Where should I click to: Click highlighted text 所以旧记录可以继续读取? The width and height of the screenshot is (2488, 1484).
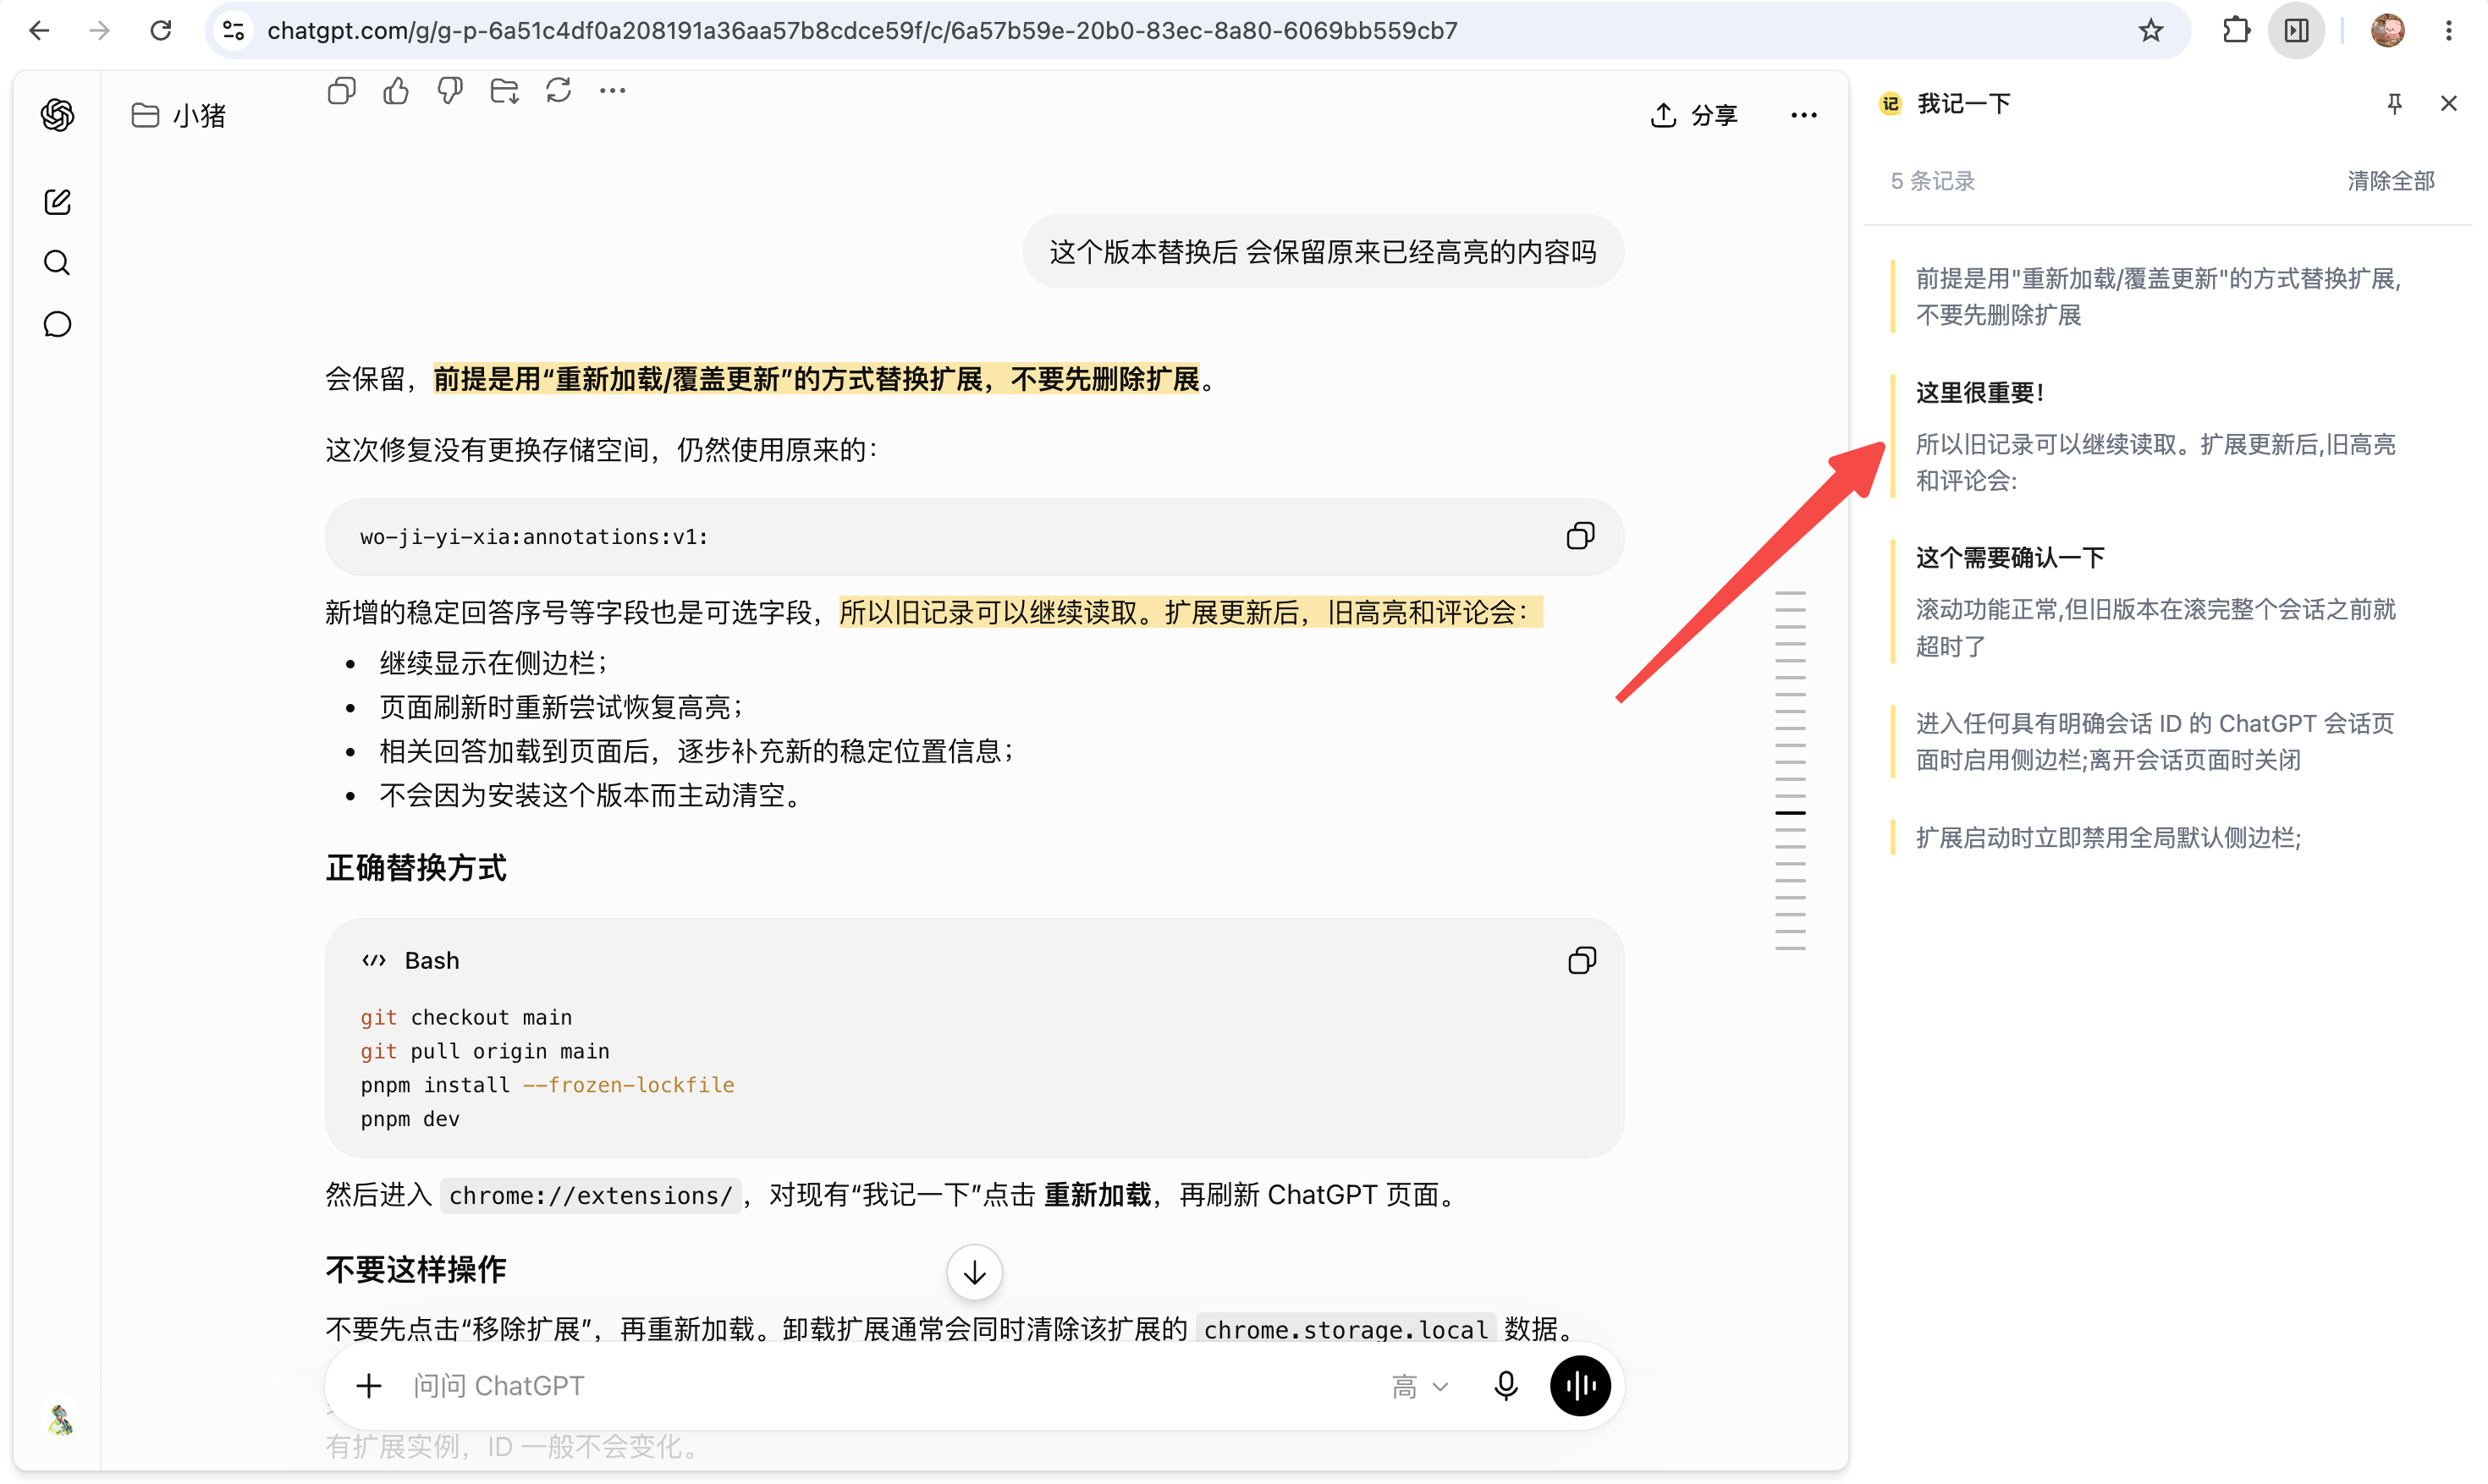pos(1190,612)
